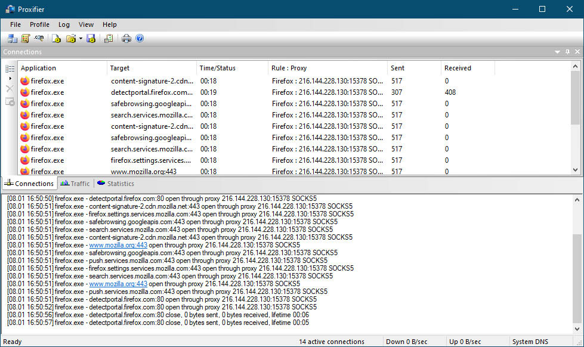Click Sent value 307
This screenshot has height=347, width=584.
397,92
